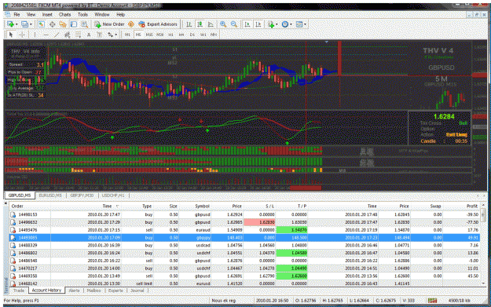Viewport: 491px width, 307px height.
Task: Click the New Order button
Action: 110,24
